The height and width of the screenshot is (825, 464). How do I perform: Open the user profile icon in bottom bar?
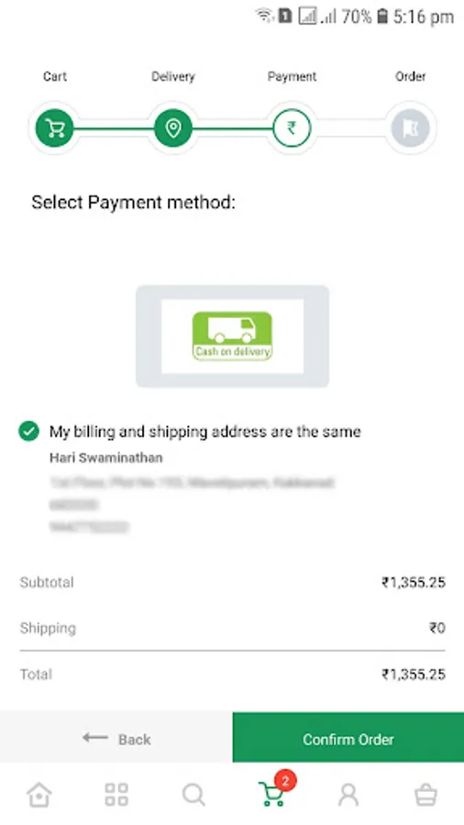click(x=348, y=795)
